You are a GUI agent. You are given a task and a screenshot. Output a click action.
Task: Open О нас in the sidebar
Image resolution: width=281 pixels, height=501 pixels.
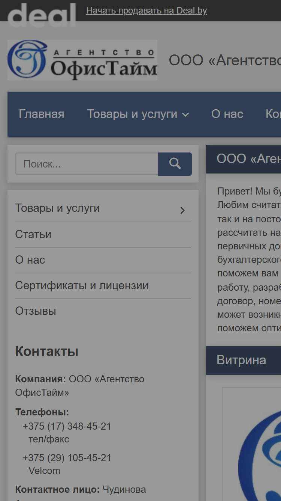coord(30,260)
